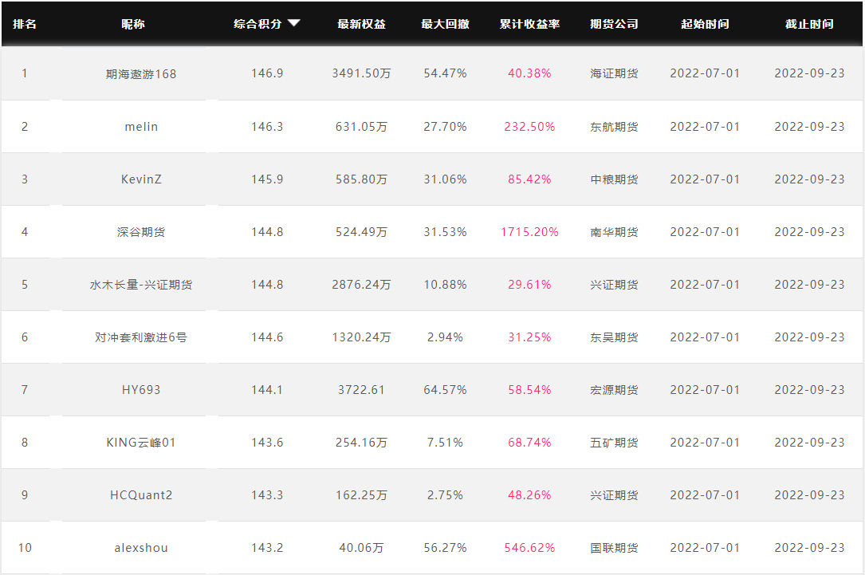
Task: Select the score 144.6
Action: coord(267,337)
